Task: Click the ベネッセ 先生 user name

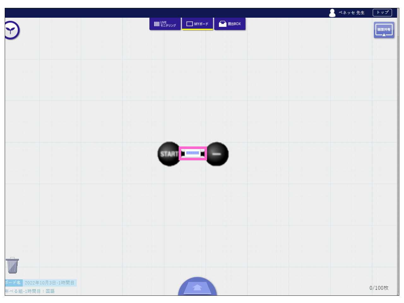Action: (x=351, y=13)
